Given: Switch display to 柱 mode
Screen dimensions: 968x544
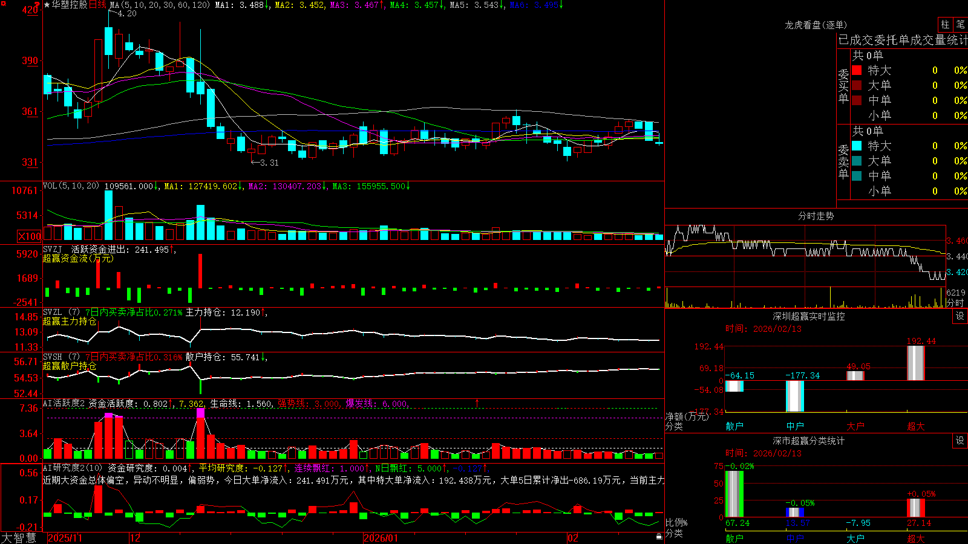Looking at the screenshot, I should (x=945, y=25).
